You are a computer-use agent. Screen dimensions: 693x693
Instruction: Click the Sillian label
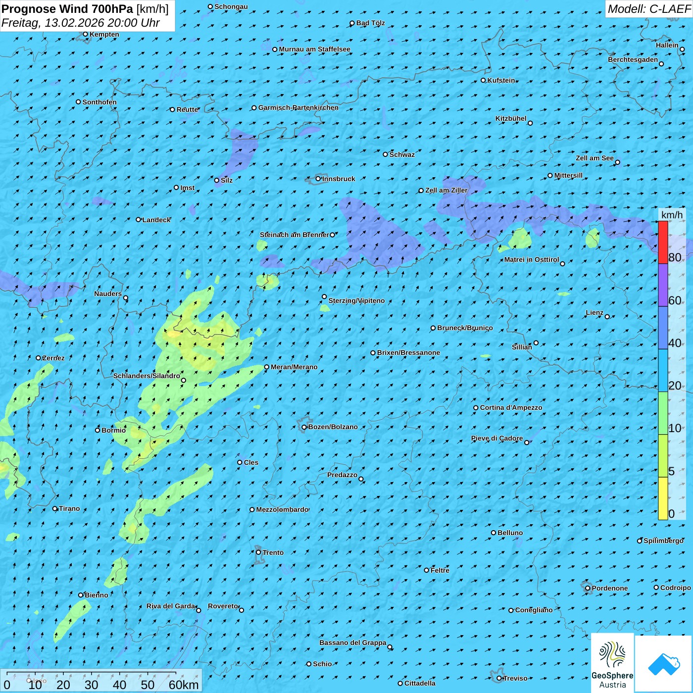(522, 347)
